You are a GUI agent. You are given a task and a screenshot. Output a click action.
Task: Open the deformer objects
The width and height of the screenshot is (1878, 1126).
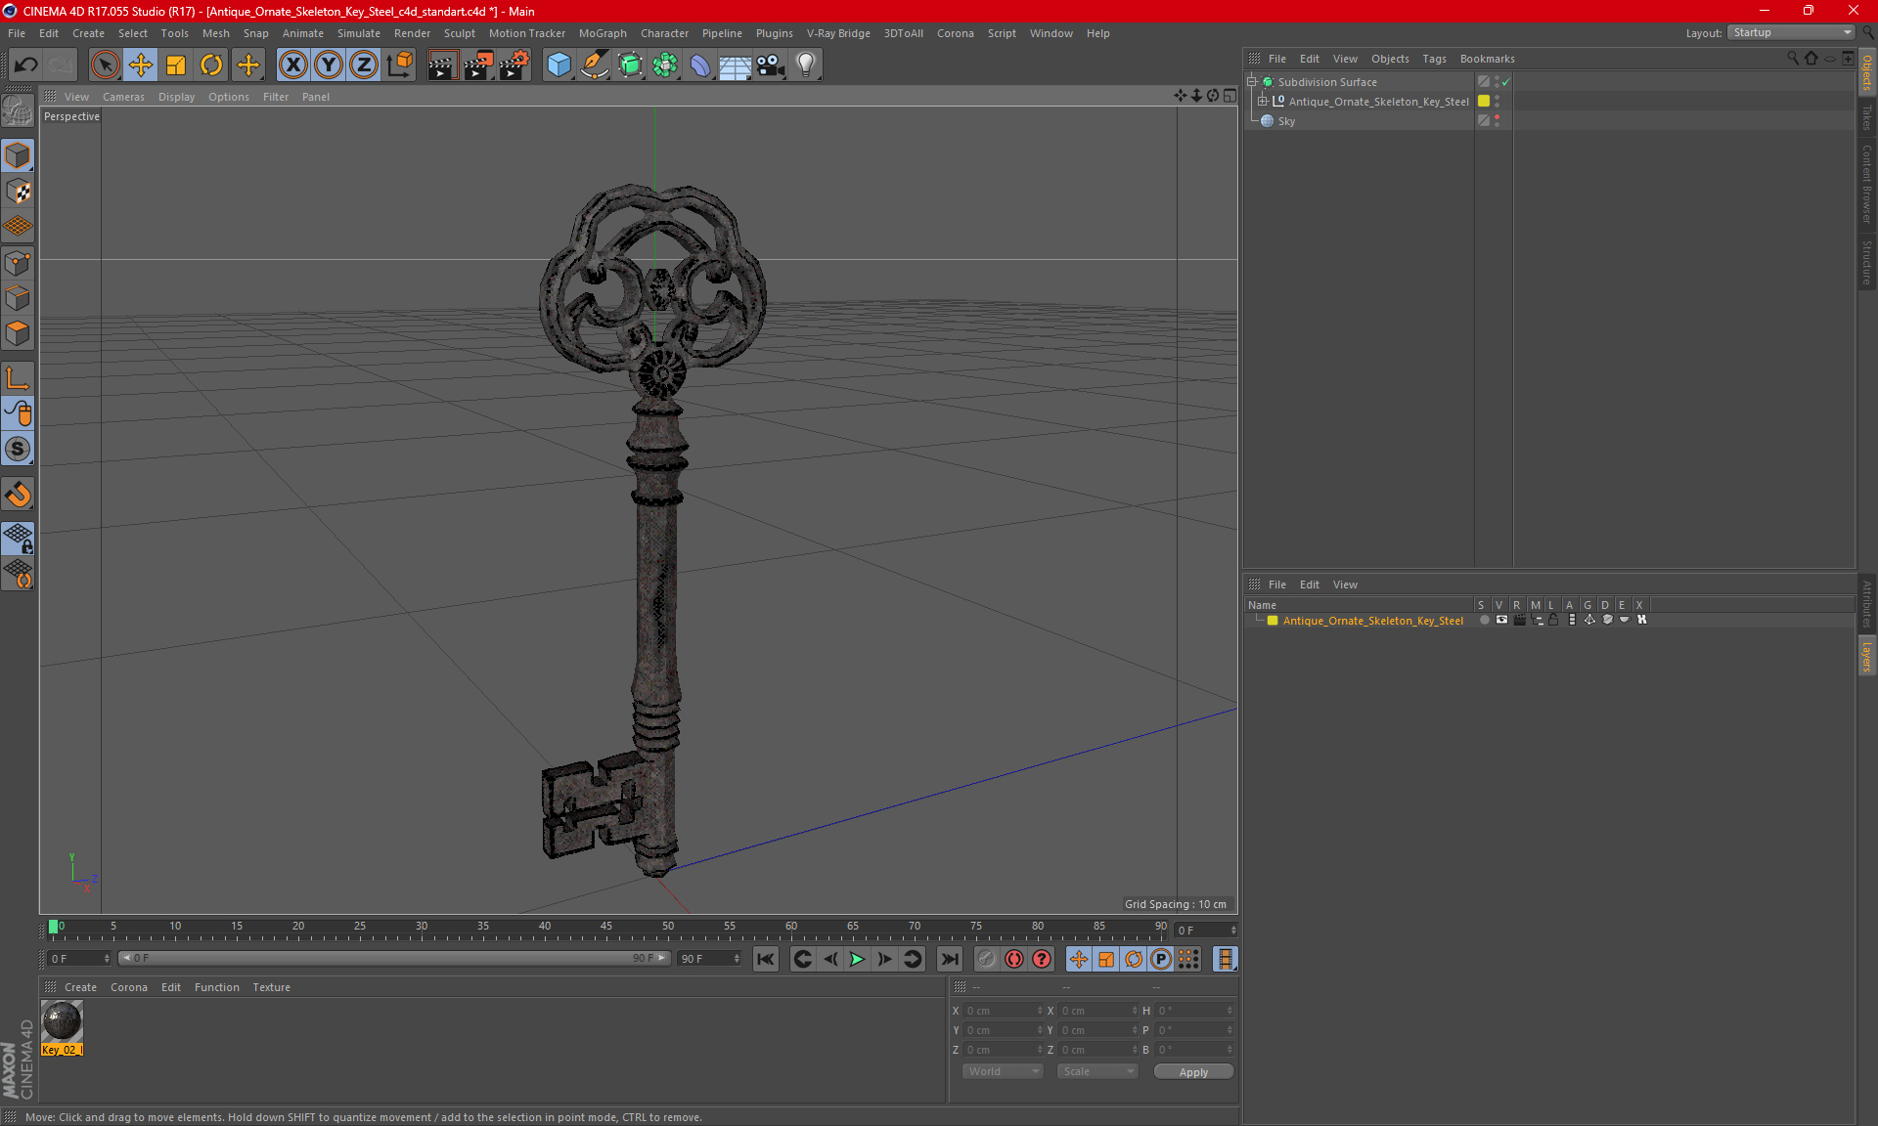[x=700, y=65]
